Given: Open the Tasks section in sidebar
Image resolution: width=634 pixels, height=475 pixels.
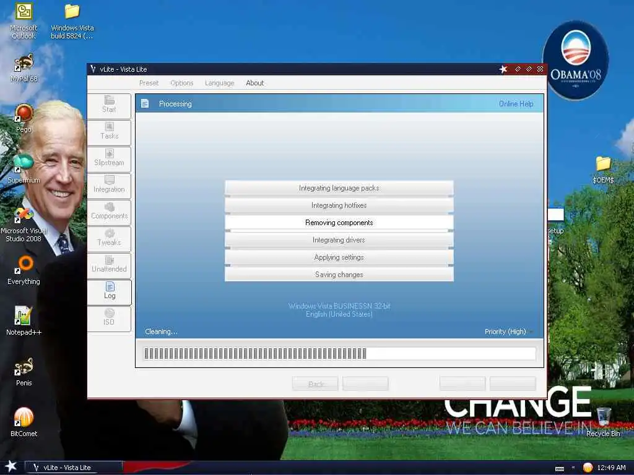Looking at the screenshot, I should (x=109, y=133).
